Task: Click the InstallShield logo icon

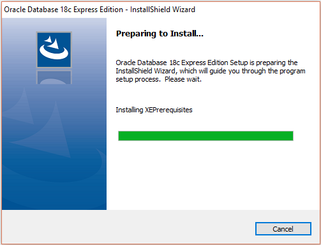Action: click(x=54, y=50)
